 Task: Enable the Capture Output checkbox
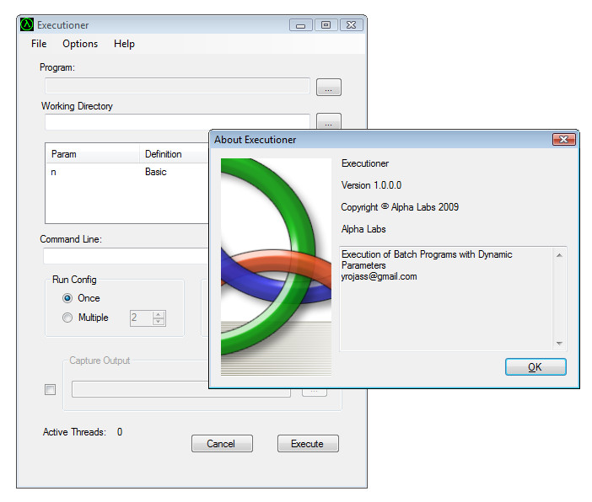(51, 389)
